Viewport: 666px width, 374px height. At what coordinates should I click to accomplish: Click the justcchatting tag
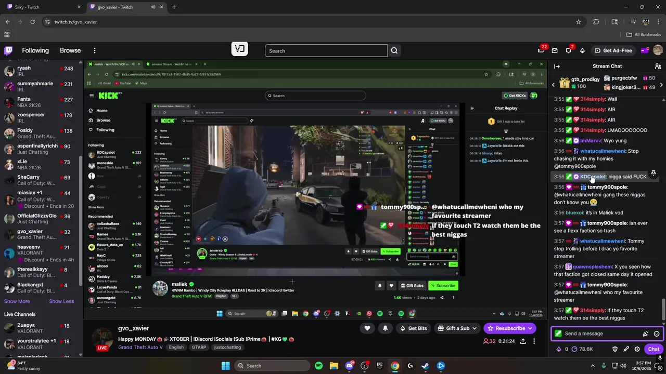227,348
